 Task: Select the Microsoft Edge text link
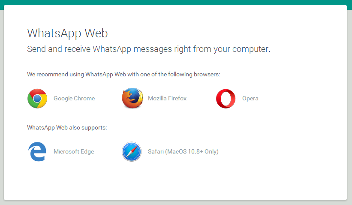point(74,151)
